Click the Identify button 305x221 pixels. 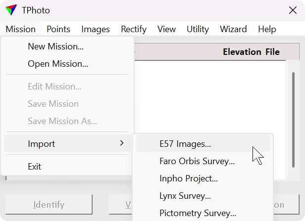pyautogui.click(x=49, y=205)
